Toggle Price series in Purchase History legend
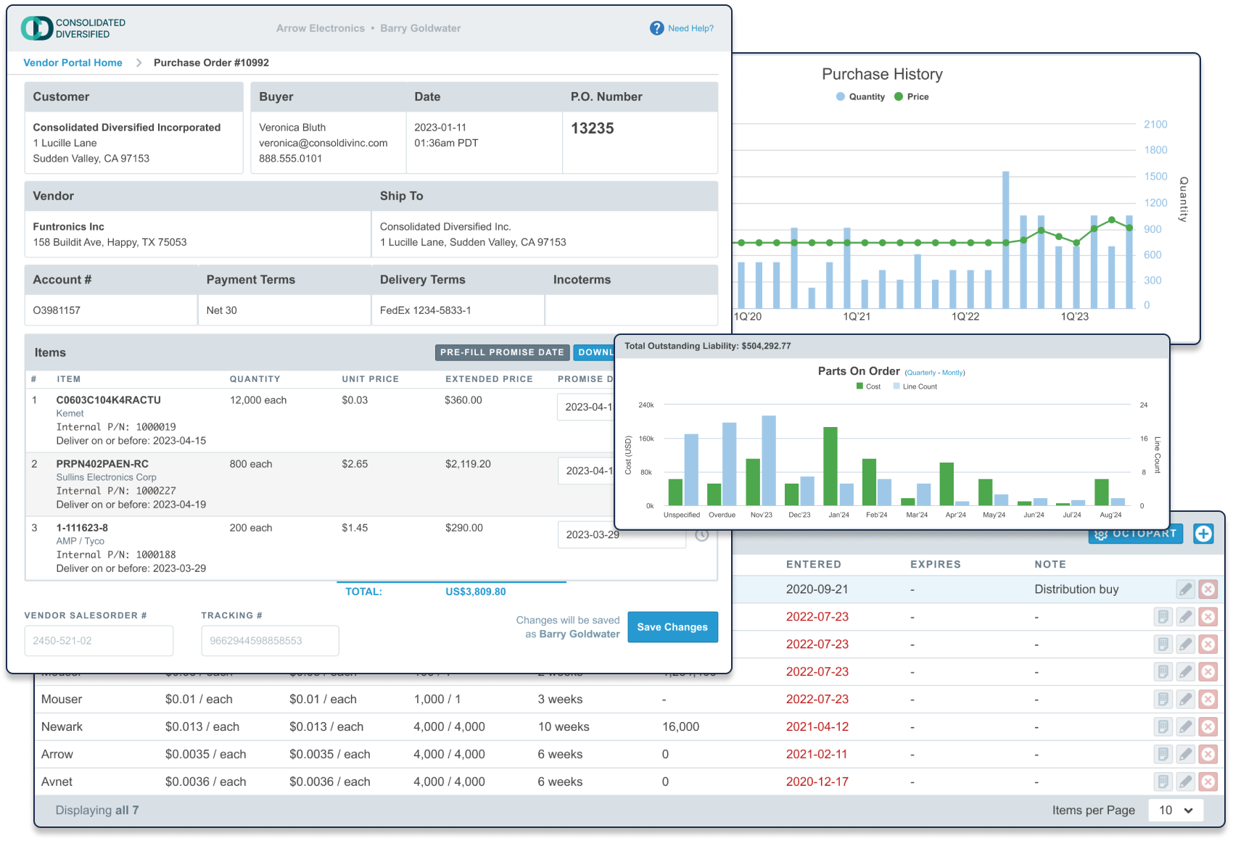Image resolution: width=1233 pixels, height=841 pixels. click(x=912, y=96)
